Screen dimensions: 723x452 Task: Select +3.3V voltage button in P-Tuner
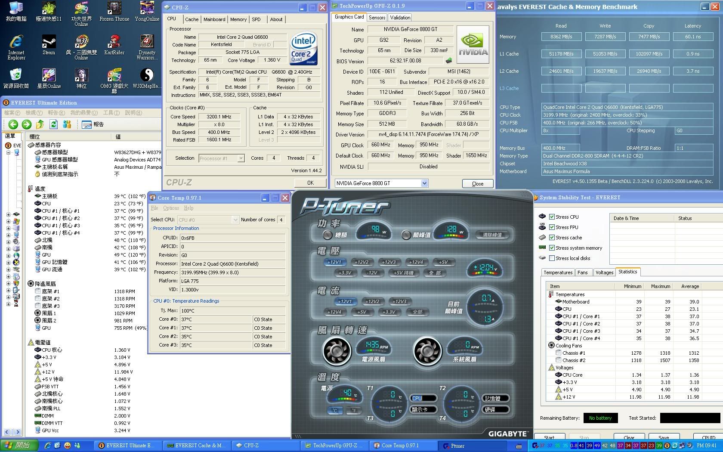345,273
